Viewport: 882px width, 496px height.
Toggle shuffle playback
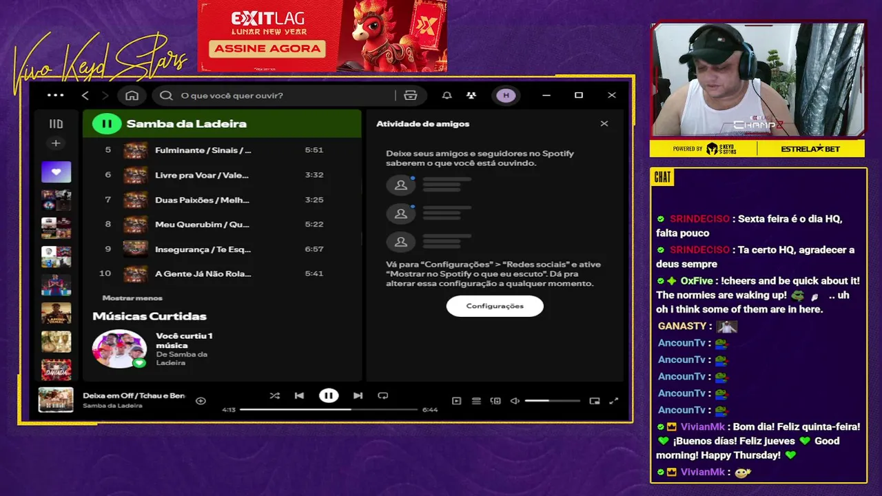click(x=275, y=395)
